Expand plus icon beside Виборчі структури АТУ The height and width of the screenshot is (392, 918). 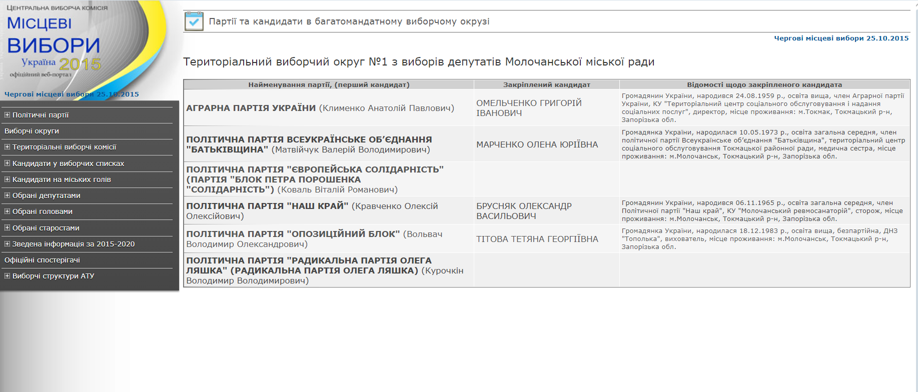click(7, 276)
